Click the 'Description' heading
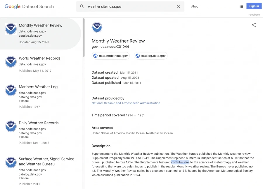 point(101,146)
